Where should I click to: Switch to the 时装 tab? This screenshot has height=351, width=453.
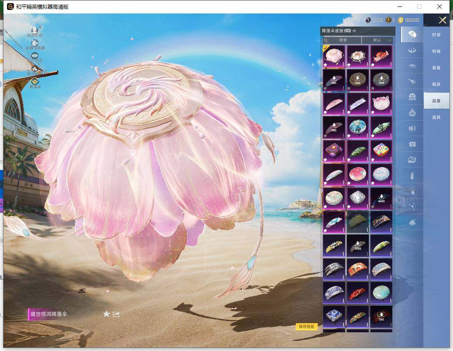coord(436,35)
